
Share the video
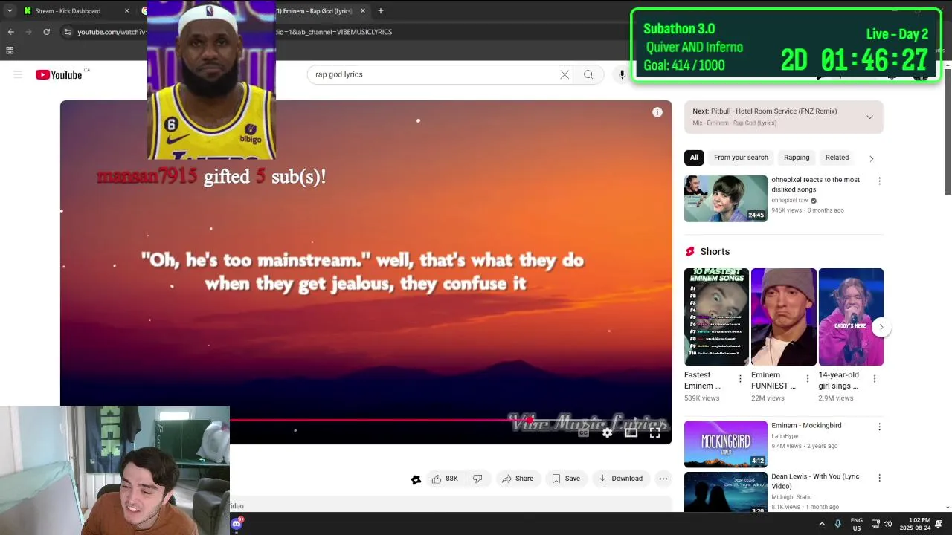pos(518,479)
